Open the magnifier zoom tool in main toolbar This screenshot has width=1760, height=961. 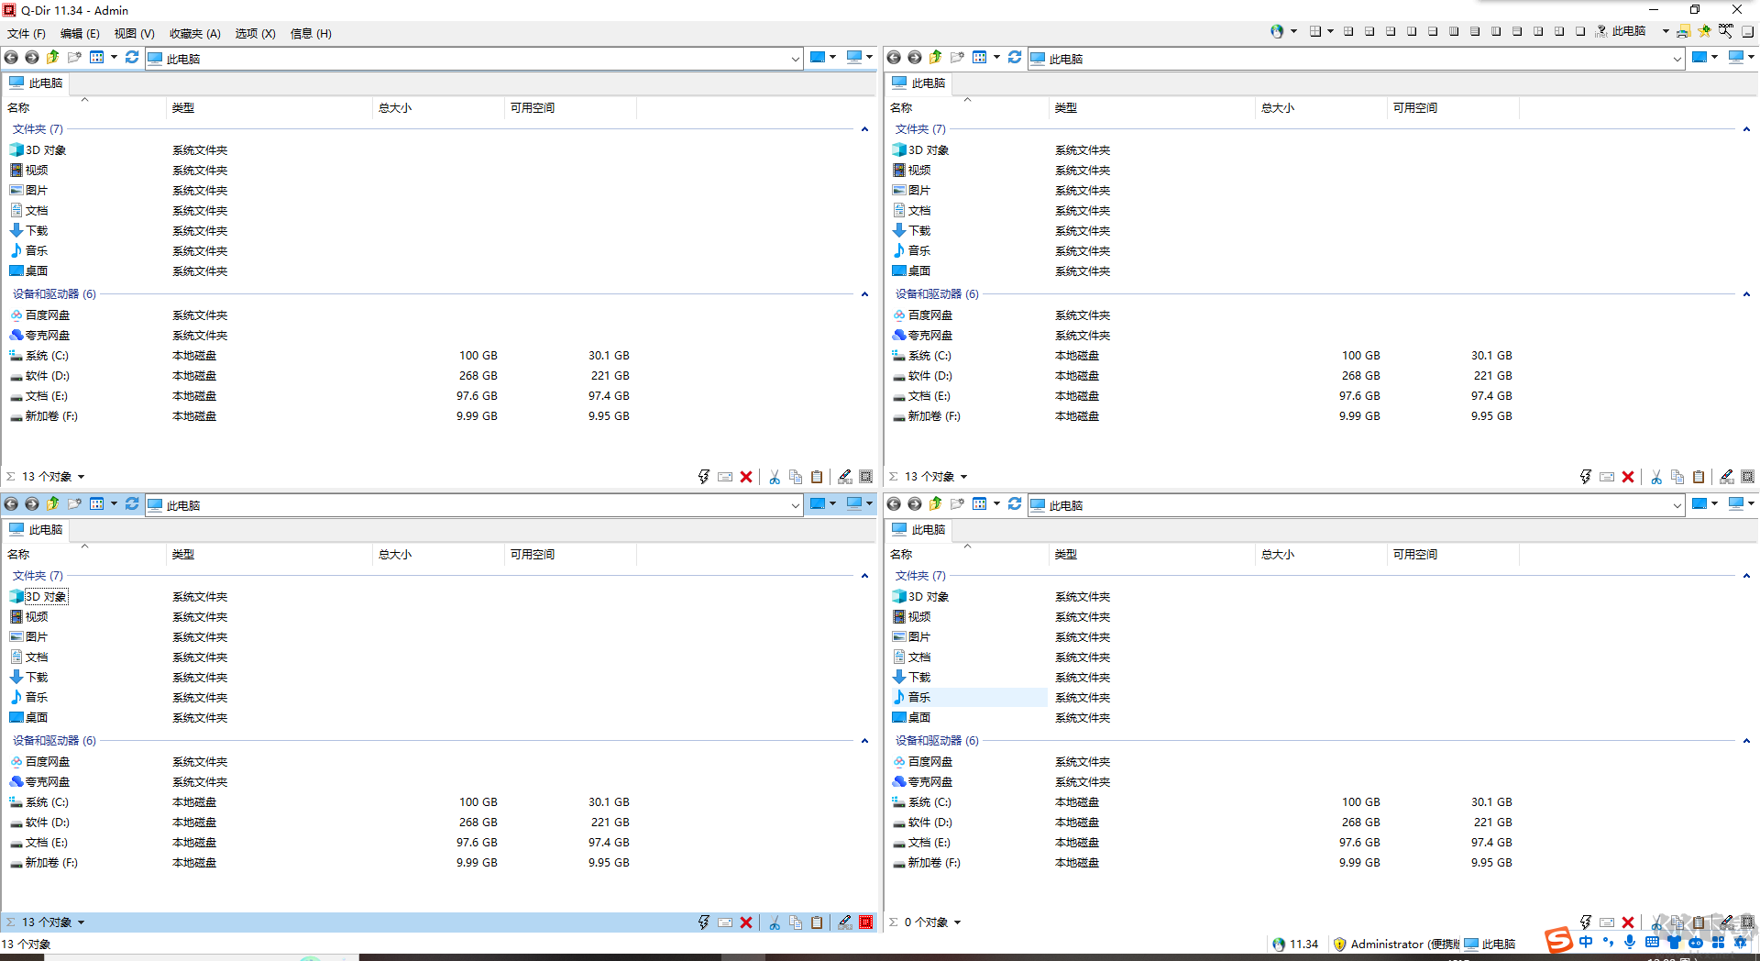[1726, 31]
